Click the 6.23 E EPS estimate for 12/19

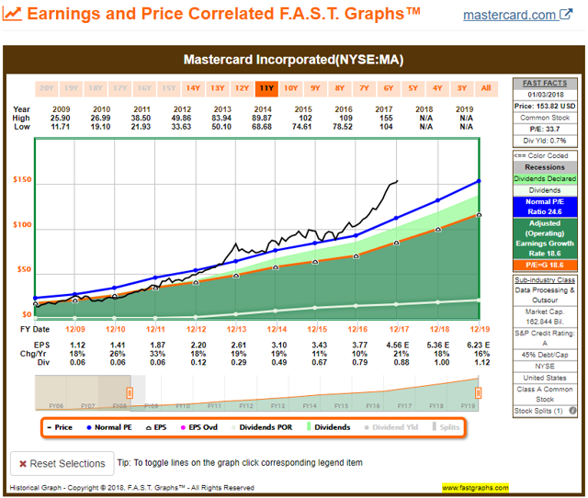(x=479, y=345)
